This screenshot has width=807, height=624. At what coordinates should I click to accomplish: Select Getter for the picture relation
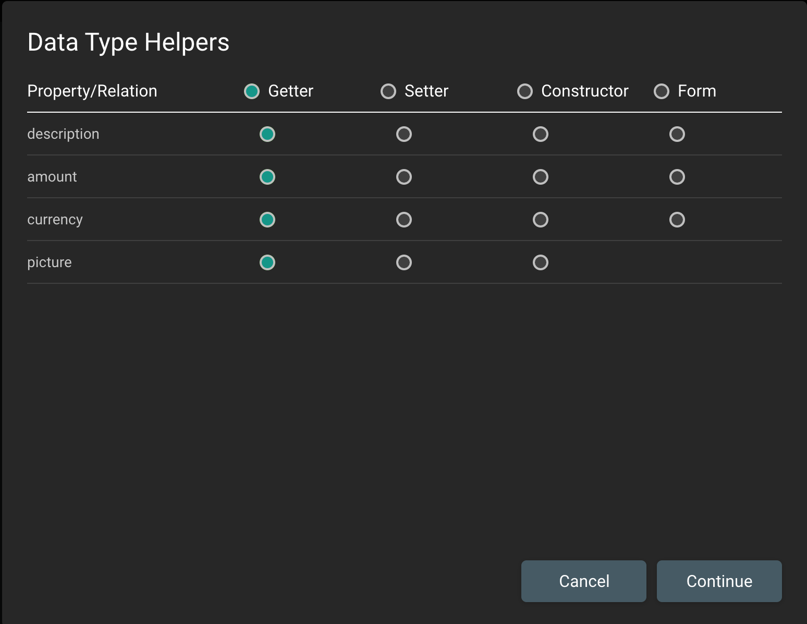pos(267,262)
